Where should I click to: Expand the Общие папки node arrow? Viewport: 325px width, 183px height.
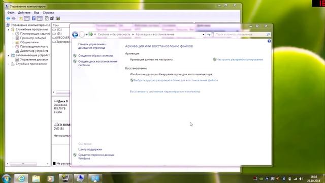pyautogui.click(x=13, y=42)
